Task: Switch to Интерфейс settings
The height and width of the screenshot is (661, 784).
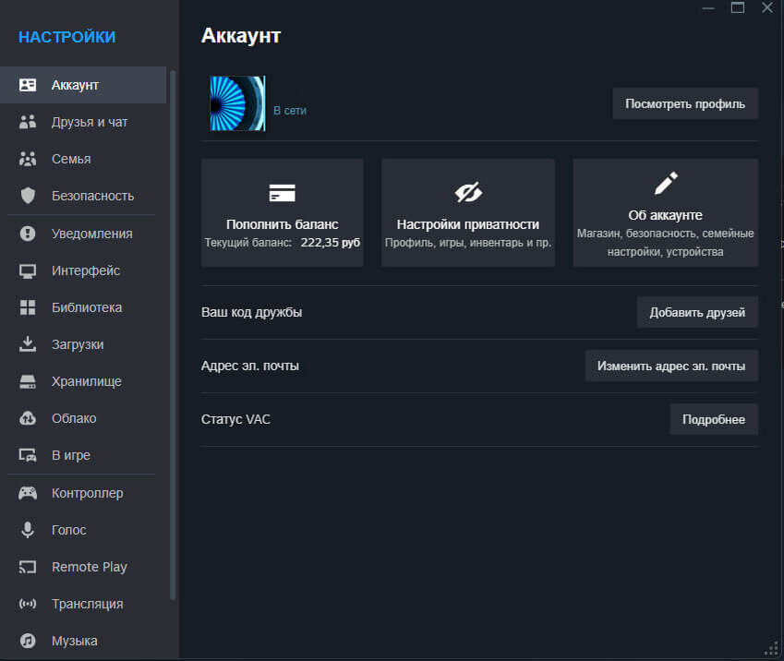Action: [83, 270]
